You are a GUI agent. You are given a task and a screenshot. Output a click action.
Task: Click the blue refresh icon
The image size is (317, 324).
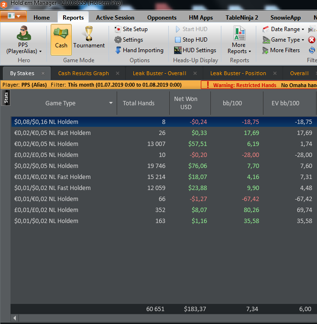tap(312, 50)
